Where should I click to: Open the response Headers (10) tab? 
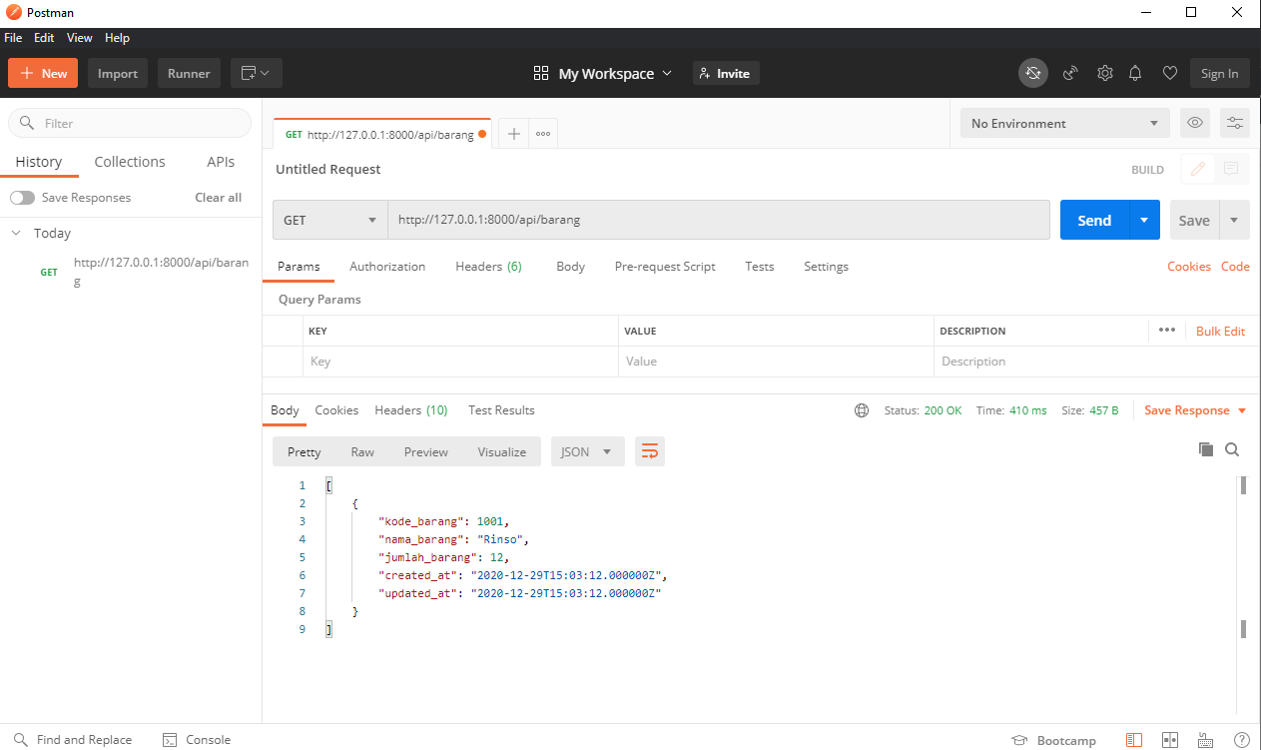410,410
